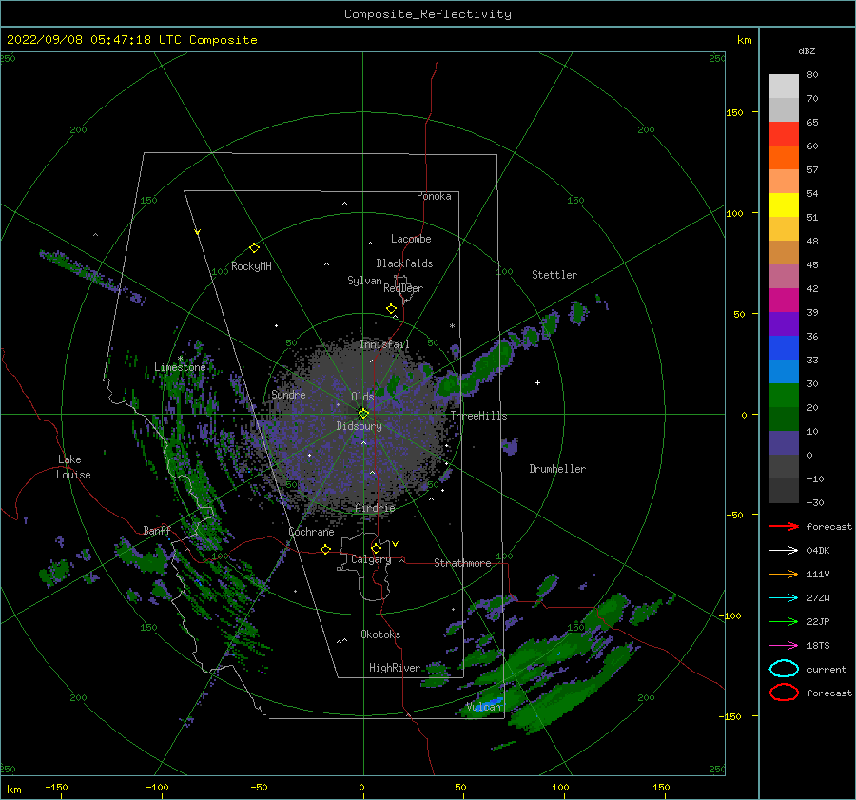Pick the darkest gray -30 dBZ swatch
This screenshot has height=800, width=856.
pos(784,491)
